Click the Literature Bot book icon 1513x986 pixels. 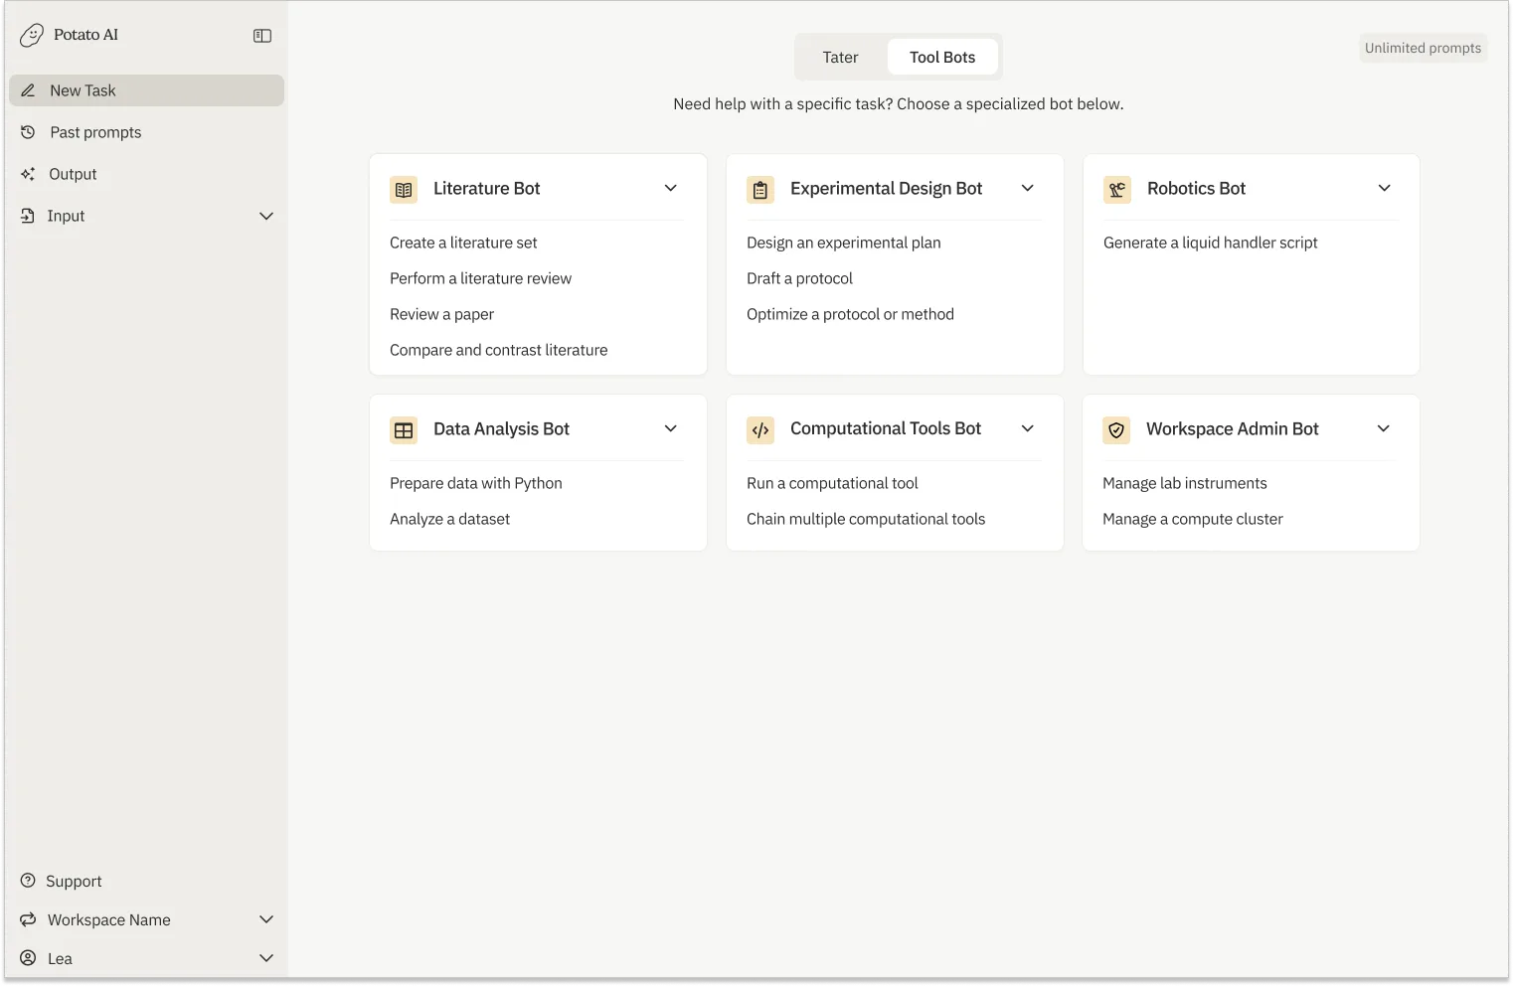pyautogui.click(x=404, y=189)
